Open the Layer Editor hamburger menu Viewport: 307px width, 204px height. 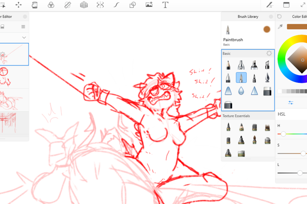tap(23, 27)
